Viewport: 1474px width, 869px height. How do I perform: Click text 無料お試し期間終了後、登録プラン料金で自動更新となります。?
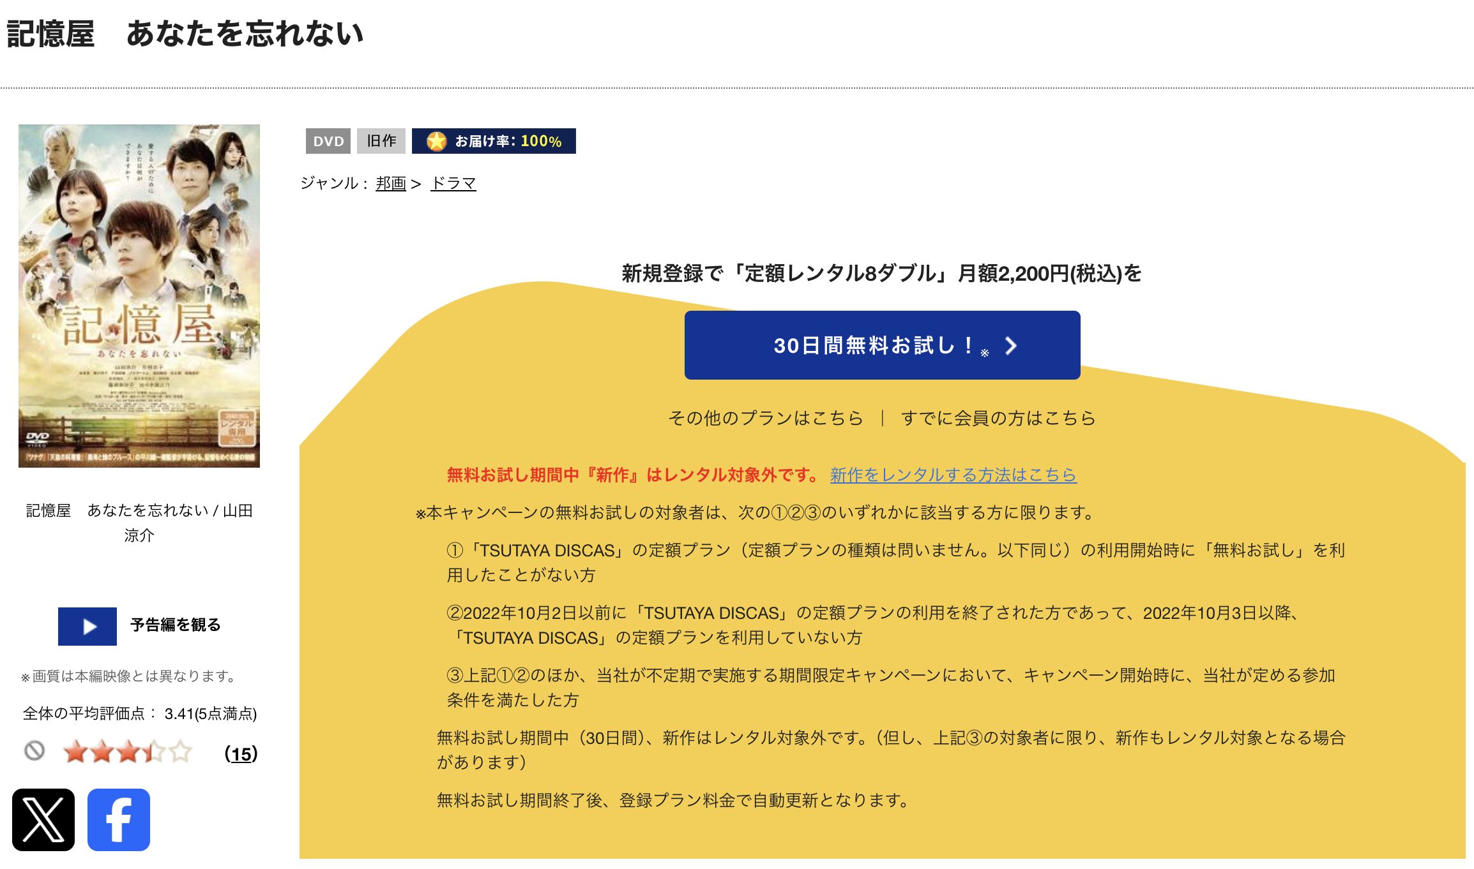(674, 800)
